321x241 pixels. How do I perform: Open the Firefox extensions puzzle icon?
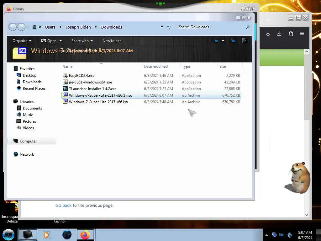point(291,34)
